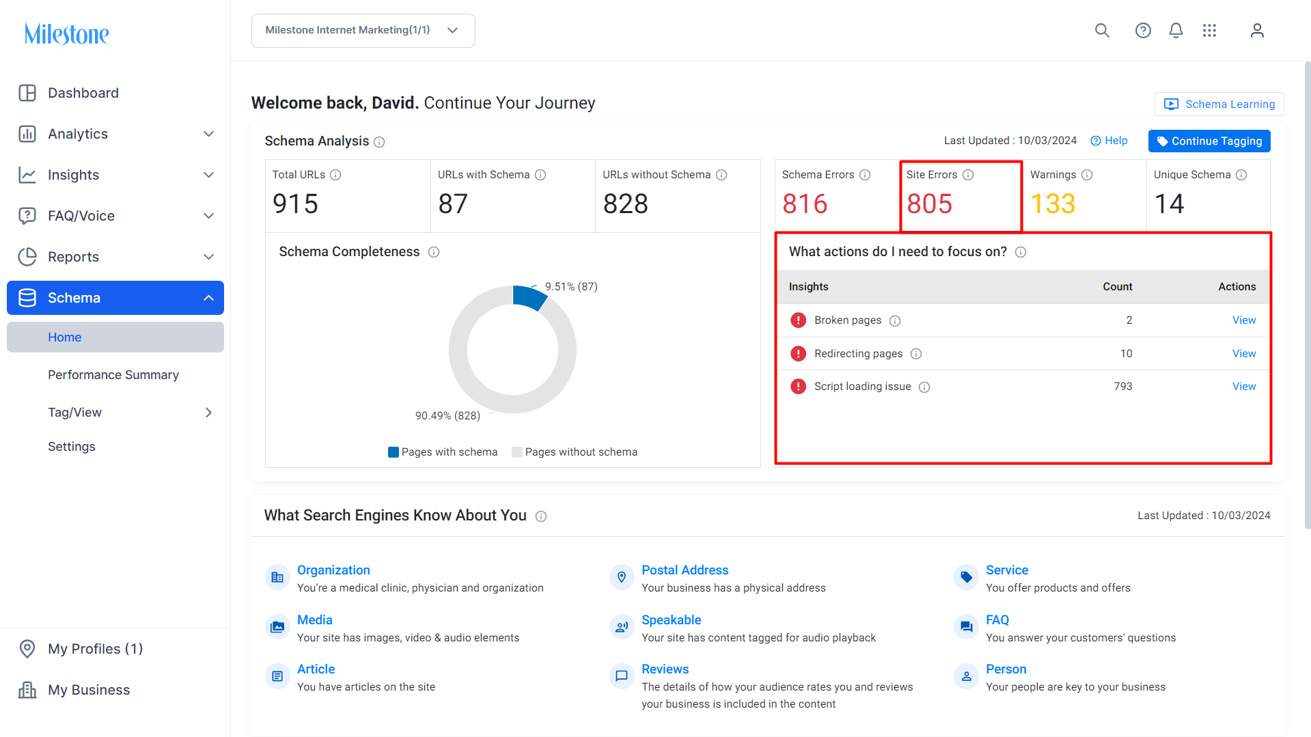Click the Site Errors value 805
The height and width of the screenshot is (737, 1311).
tap(929, 204)
